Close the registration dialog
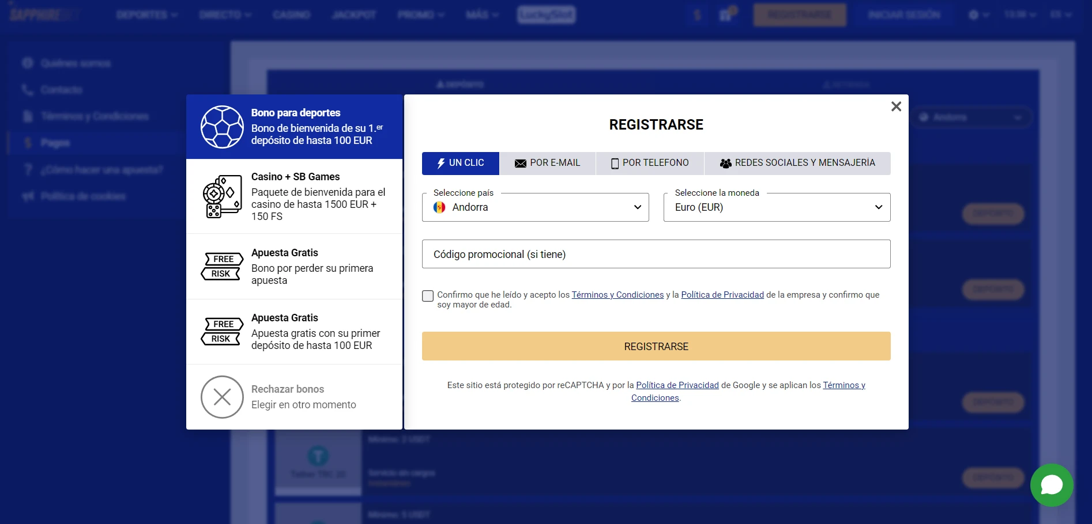Viewport: 1092px width, 524px height. click(x=896, y=107)
